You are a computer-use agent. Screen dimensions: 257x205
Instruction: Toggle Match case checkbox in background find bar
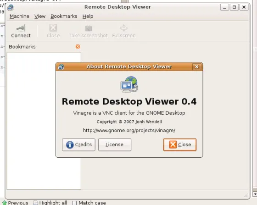point(74,203)
